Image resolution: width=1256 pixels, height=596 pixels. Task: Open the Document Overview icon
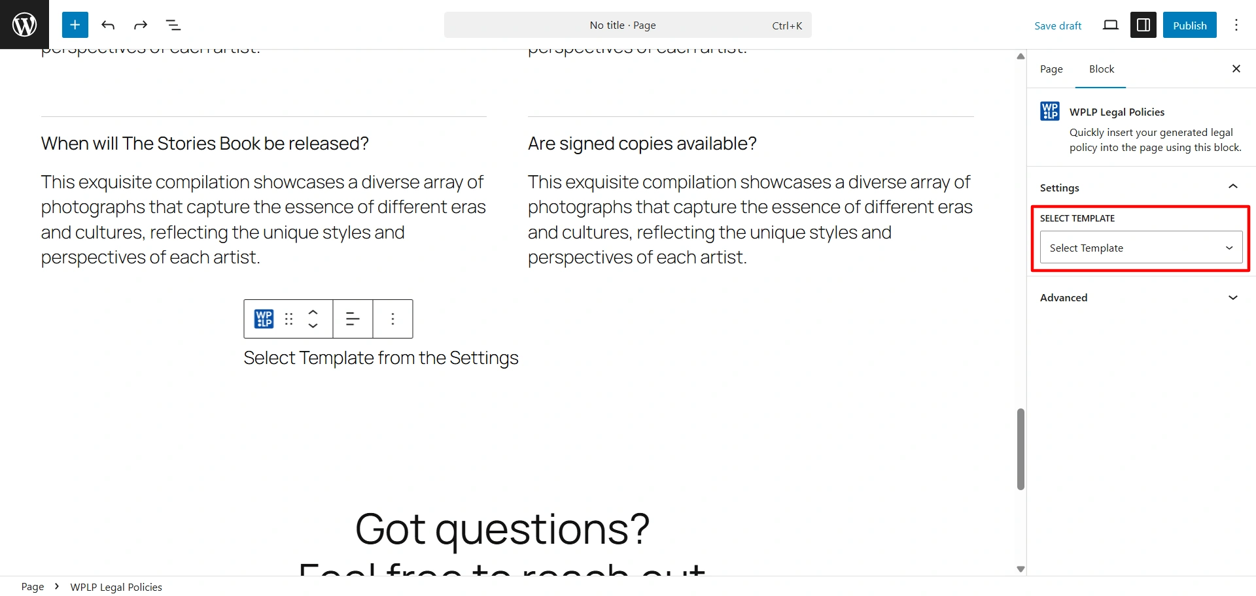173,25
